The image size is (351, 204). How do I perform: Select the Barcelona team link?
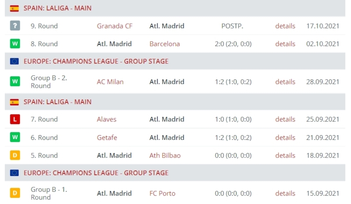click(x=165, y=44)
